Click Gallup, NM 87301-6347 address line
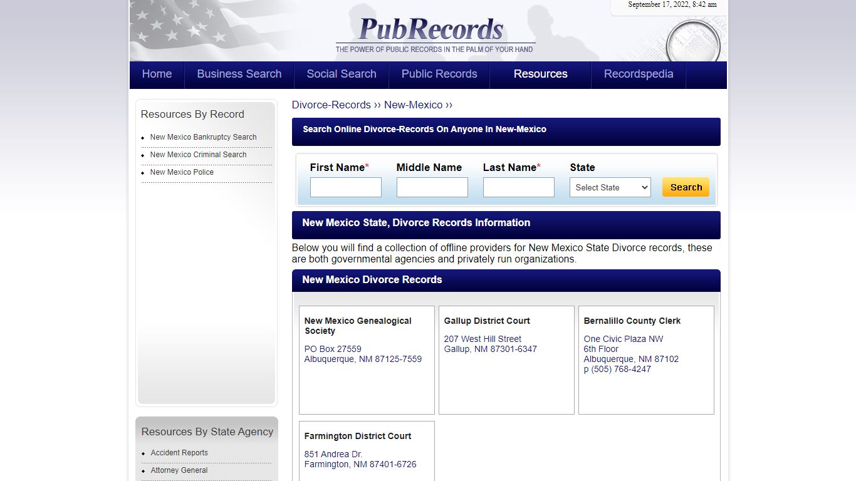Viewport: 856px width, 481px height. [491, 349]
